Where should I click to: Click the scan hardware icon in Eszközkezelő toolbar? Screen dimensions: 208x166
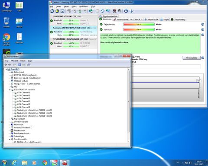click(28, 65)
